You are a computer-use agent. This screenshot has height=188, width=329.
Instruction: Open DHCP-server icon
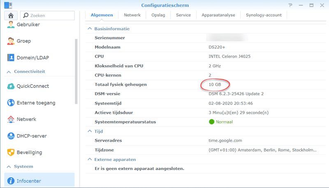[11, 136]
